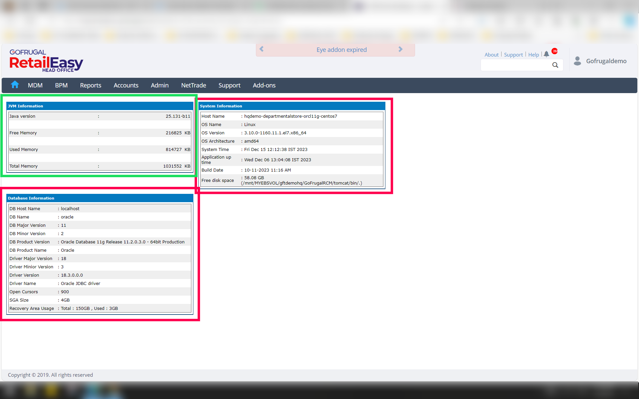Click the search magnifier icon

(555, 65)
